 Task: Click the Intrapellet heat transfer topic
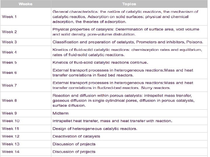112,121
